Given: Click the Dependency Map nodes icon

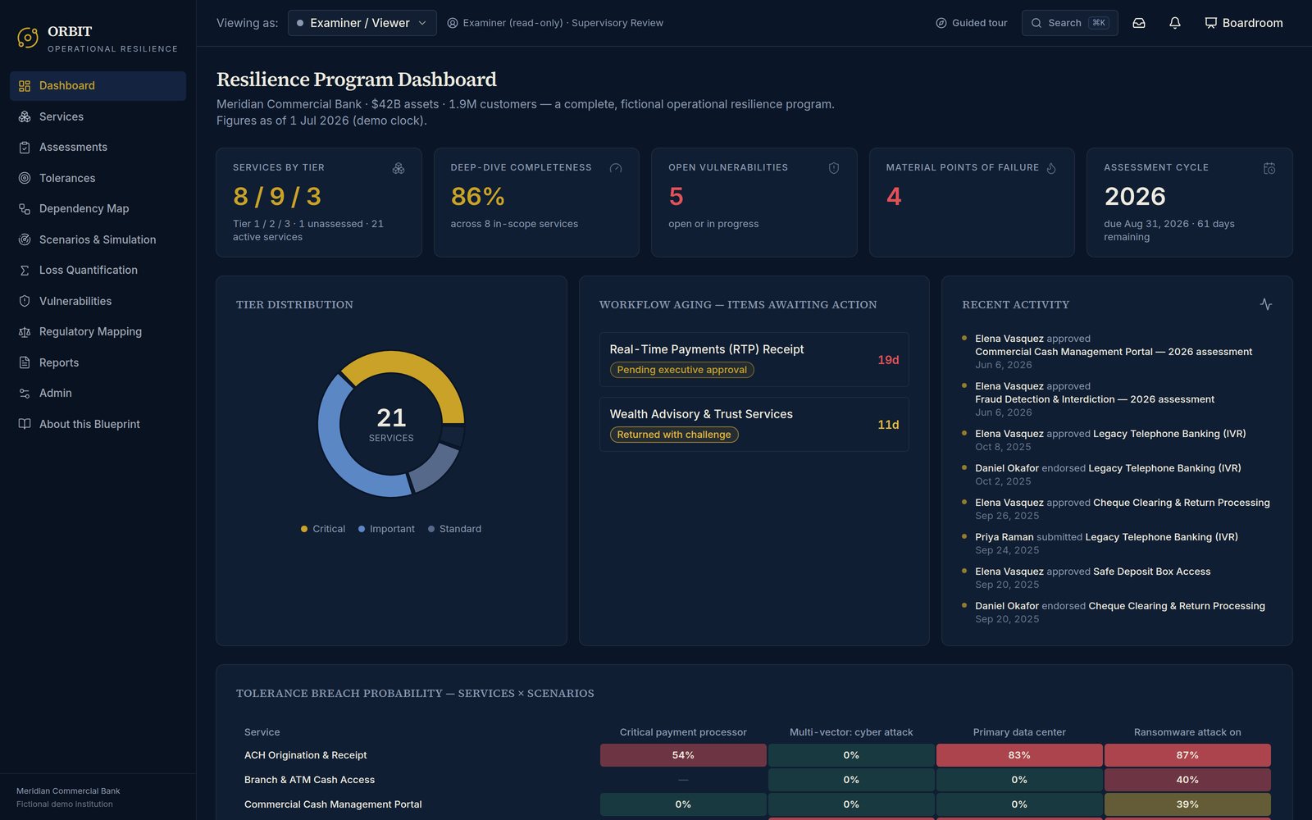Looking at the screenshot, I should click(x=25, y=209).
